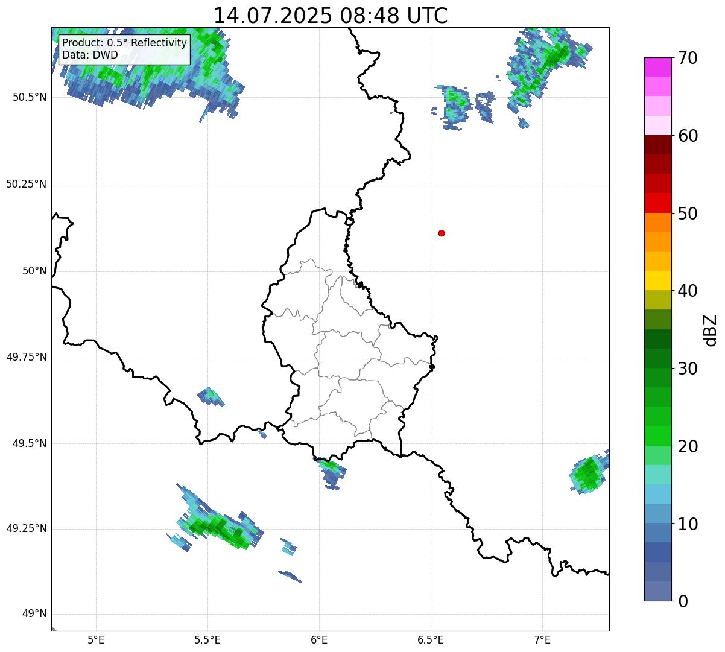Screen dimensions: 725x652
Task: Click the latitude label 49.75°N
Action: coord(26,357)
